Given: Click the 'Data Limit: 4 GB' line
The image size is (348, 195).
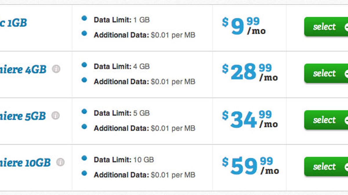Looking at the screenshot, I should coord(122,66).
